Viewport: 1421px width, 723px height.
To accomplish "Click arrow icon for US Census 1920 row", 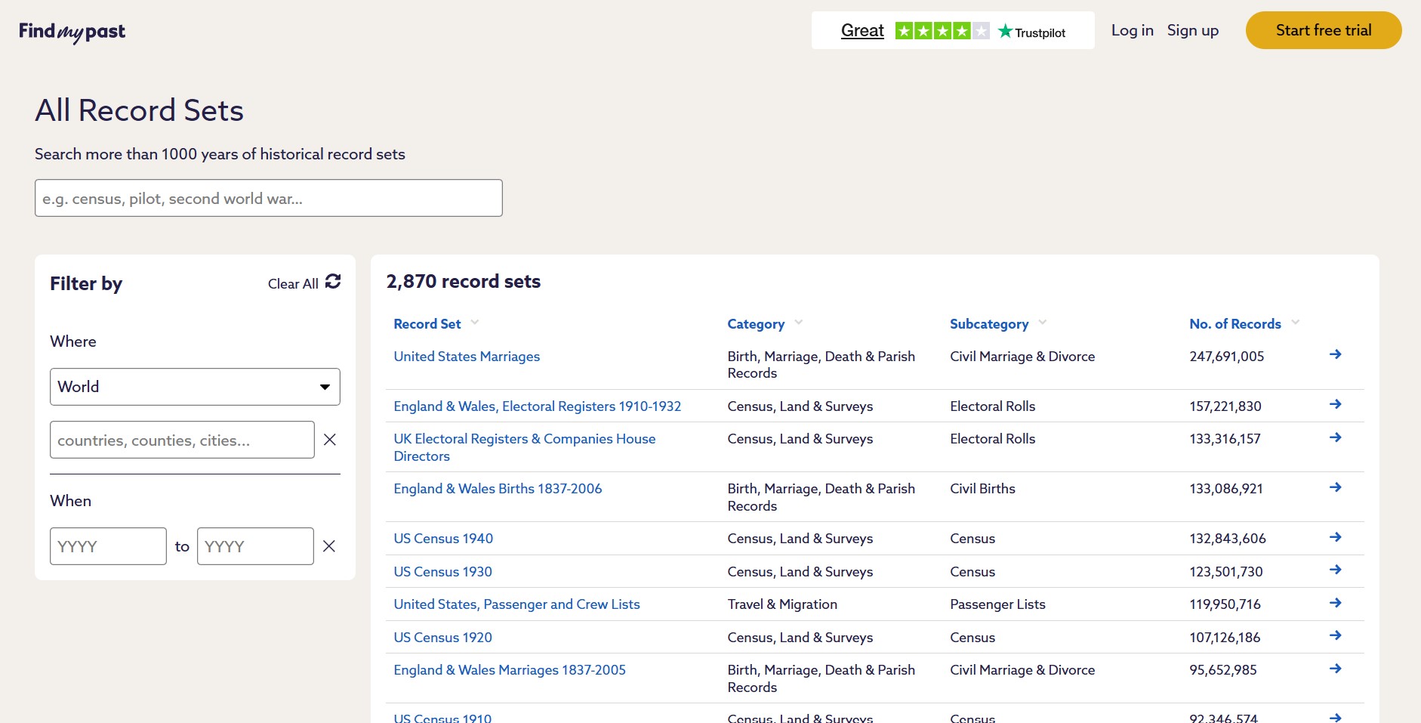I will (x=1335, y=635).
